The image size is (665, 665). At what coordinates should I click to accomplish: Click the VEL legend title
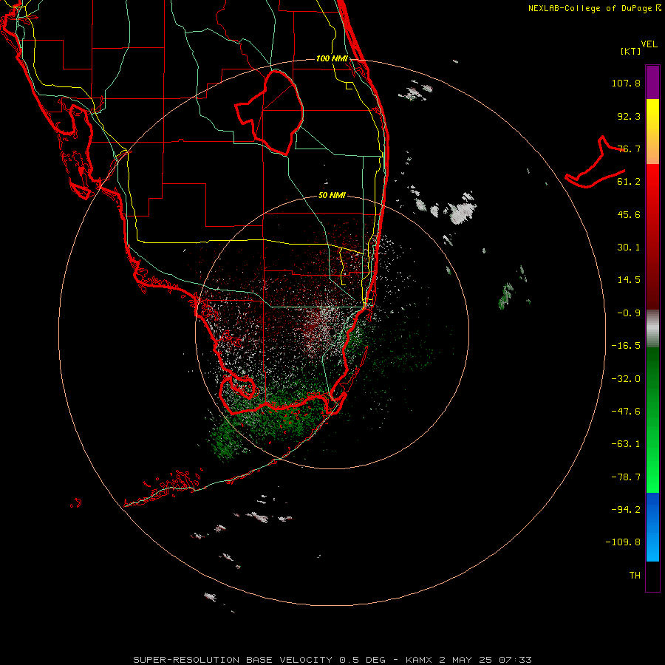[x=649, y=44]
